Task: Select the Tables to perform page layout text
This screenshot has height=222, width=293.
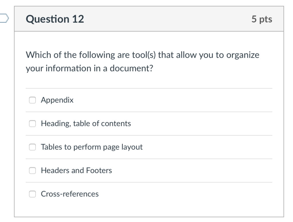Action: (x=92, y=147)
